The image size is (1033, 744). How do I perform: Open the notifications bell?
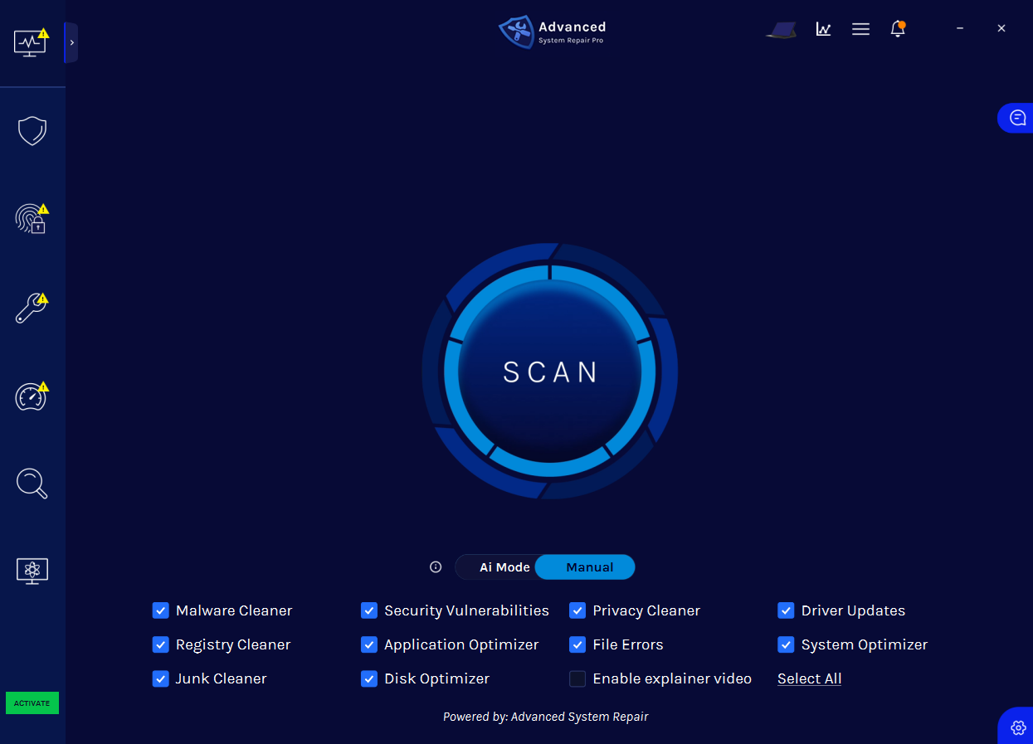[897, 29]
